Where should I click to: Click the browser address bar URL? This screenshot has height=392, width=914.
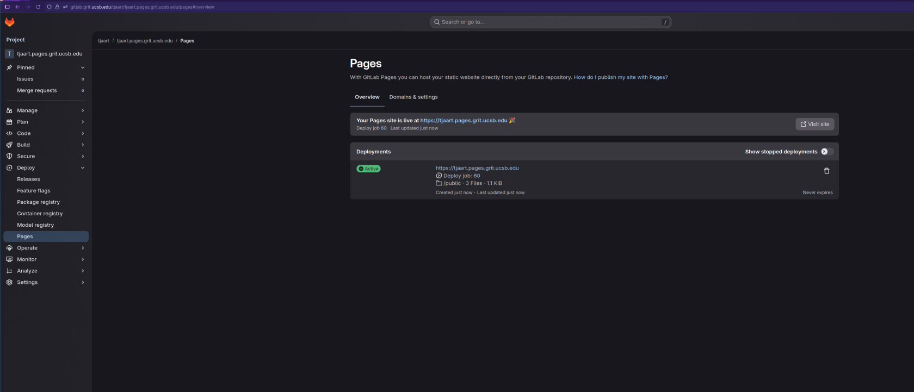tap(143, 7)
